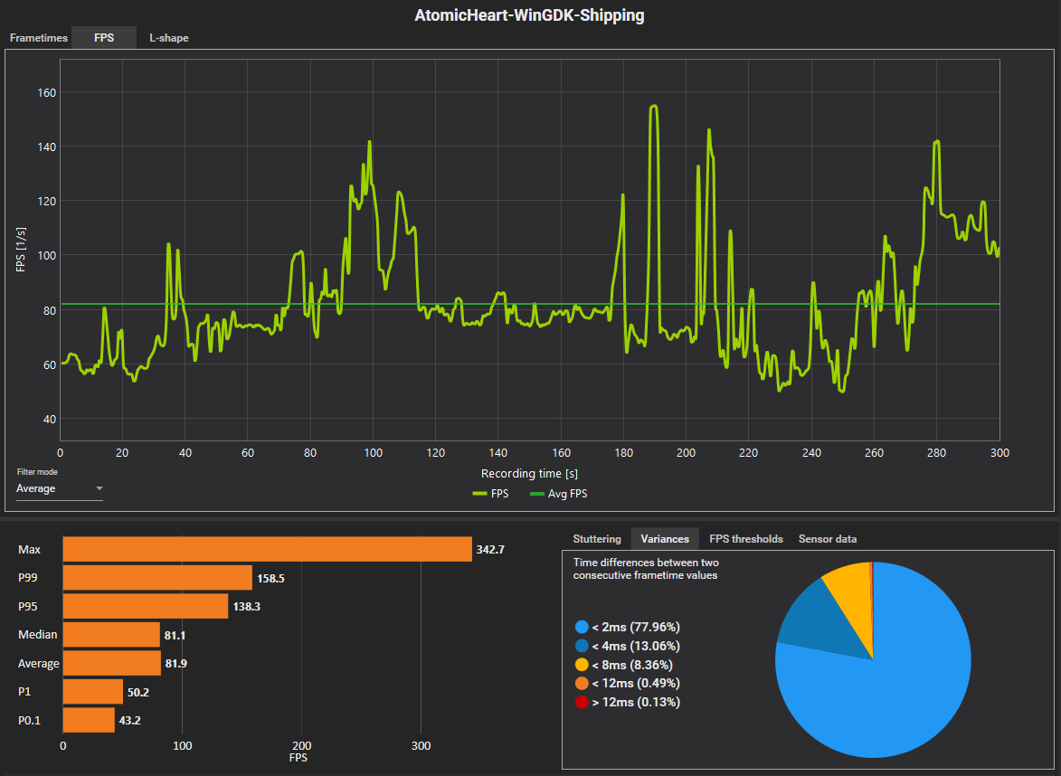Click the red > 12ms legend dot

coord(582,702)
